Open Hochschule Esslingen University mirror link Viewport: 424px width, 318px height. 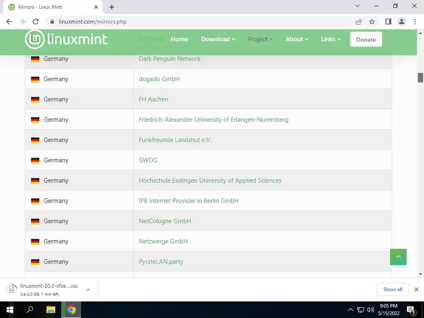pos(210,181)
